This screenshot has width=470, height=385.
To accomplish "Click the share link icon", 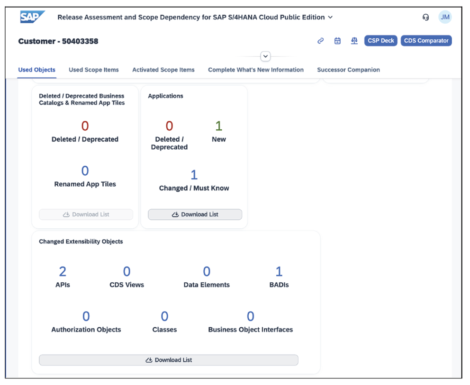I will tap(320, 41).
